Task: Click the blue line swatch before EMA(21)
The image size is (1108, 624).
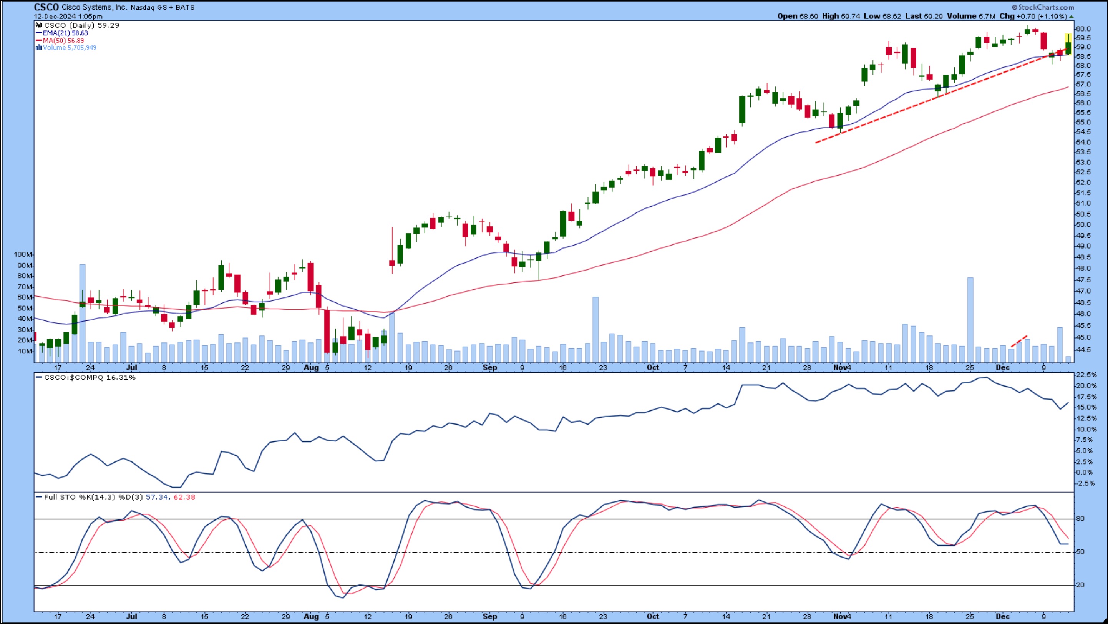Action: 39,33
